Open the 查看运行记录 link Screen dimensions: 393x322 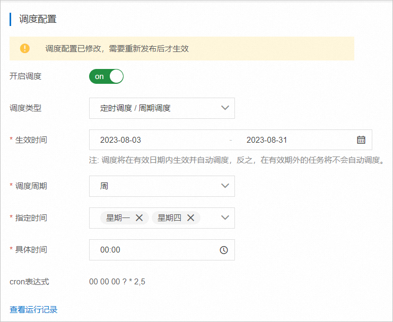click(33, 309)
